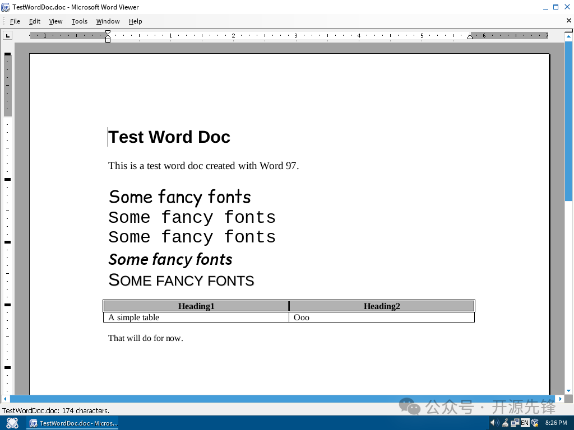Open the Help menu

[135, 21]
